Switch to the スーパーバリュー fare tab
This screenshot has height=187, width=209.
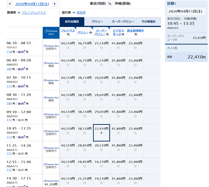pos(123,21)
